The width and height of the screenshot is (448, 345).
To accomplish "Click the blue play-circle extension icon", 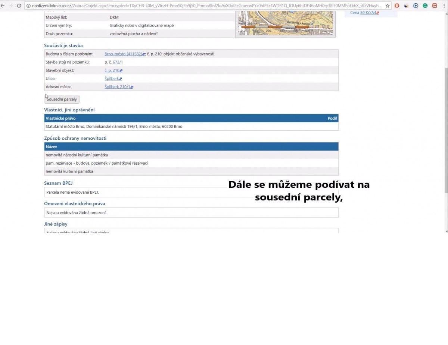I will (416, 6).
